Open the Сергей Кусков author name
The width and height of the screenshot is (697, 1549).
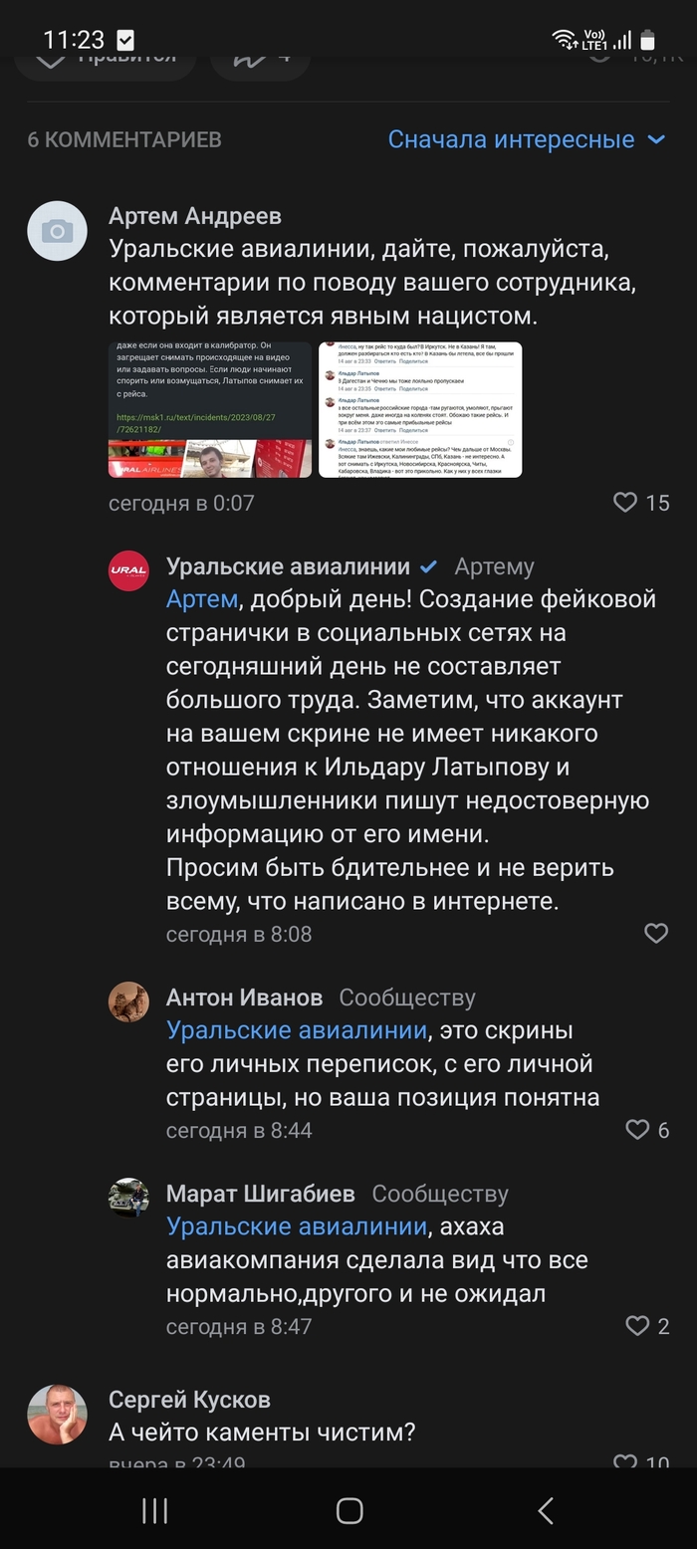(189, 1400)
